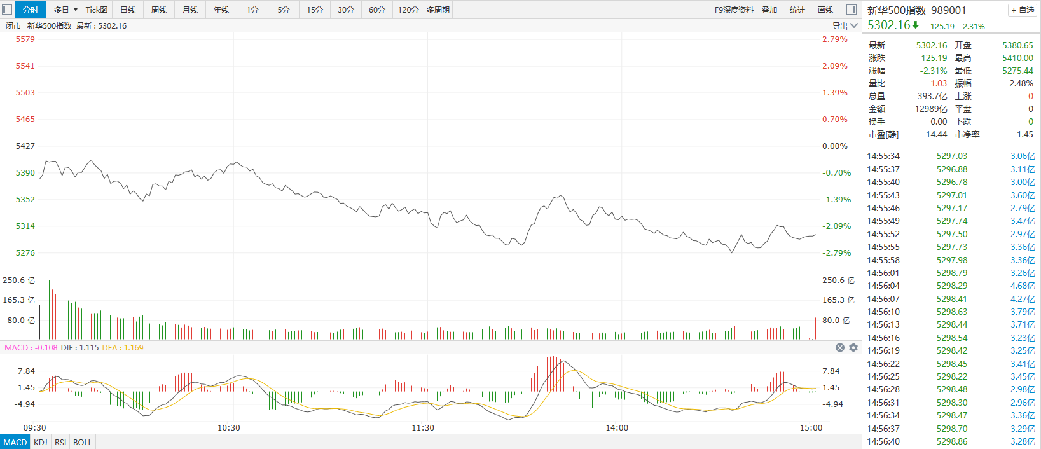Add index to watchlist with 自选
Screen dimensions: 1041x449
1023,10
